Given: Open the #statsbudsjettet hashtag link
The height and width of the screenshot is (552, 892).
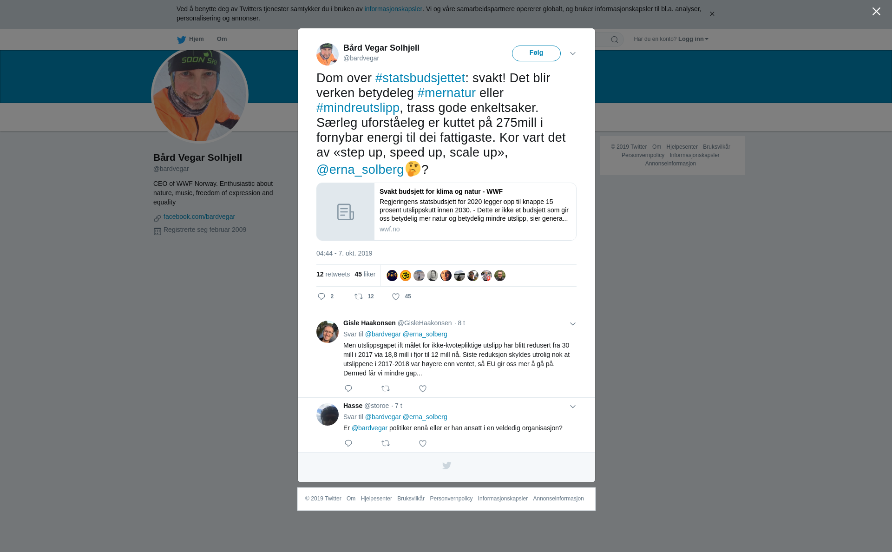Looking at the screenshot, I should [x=420, y=78].
